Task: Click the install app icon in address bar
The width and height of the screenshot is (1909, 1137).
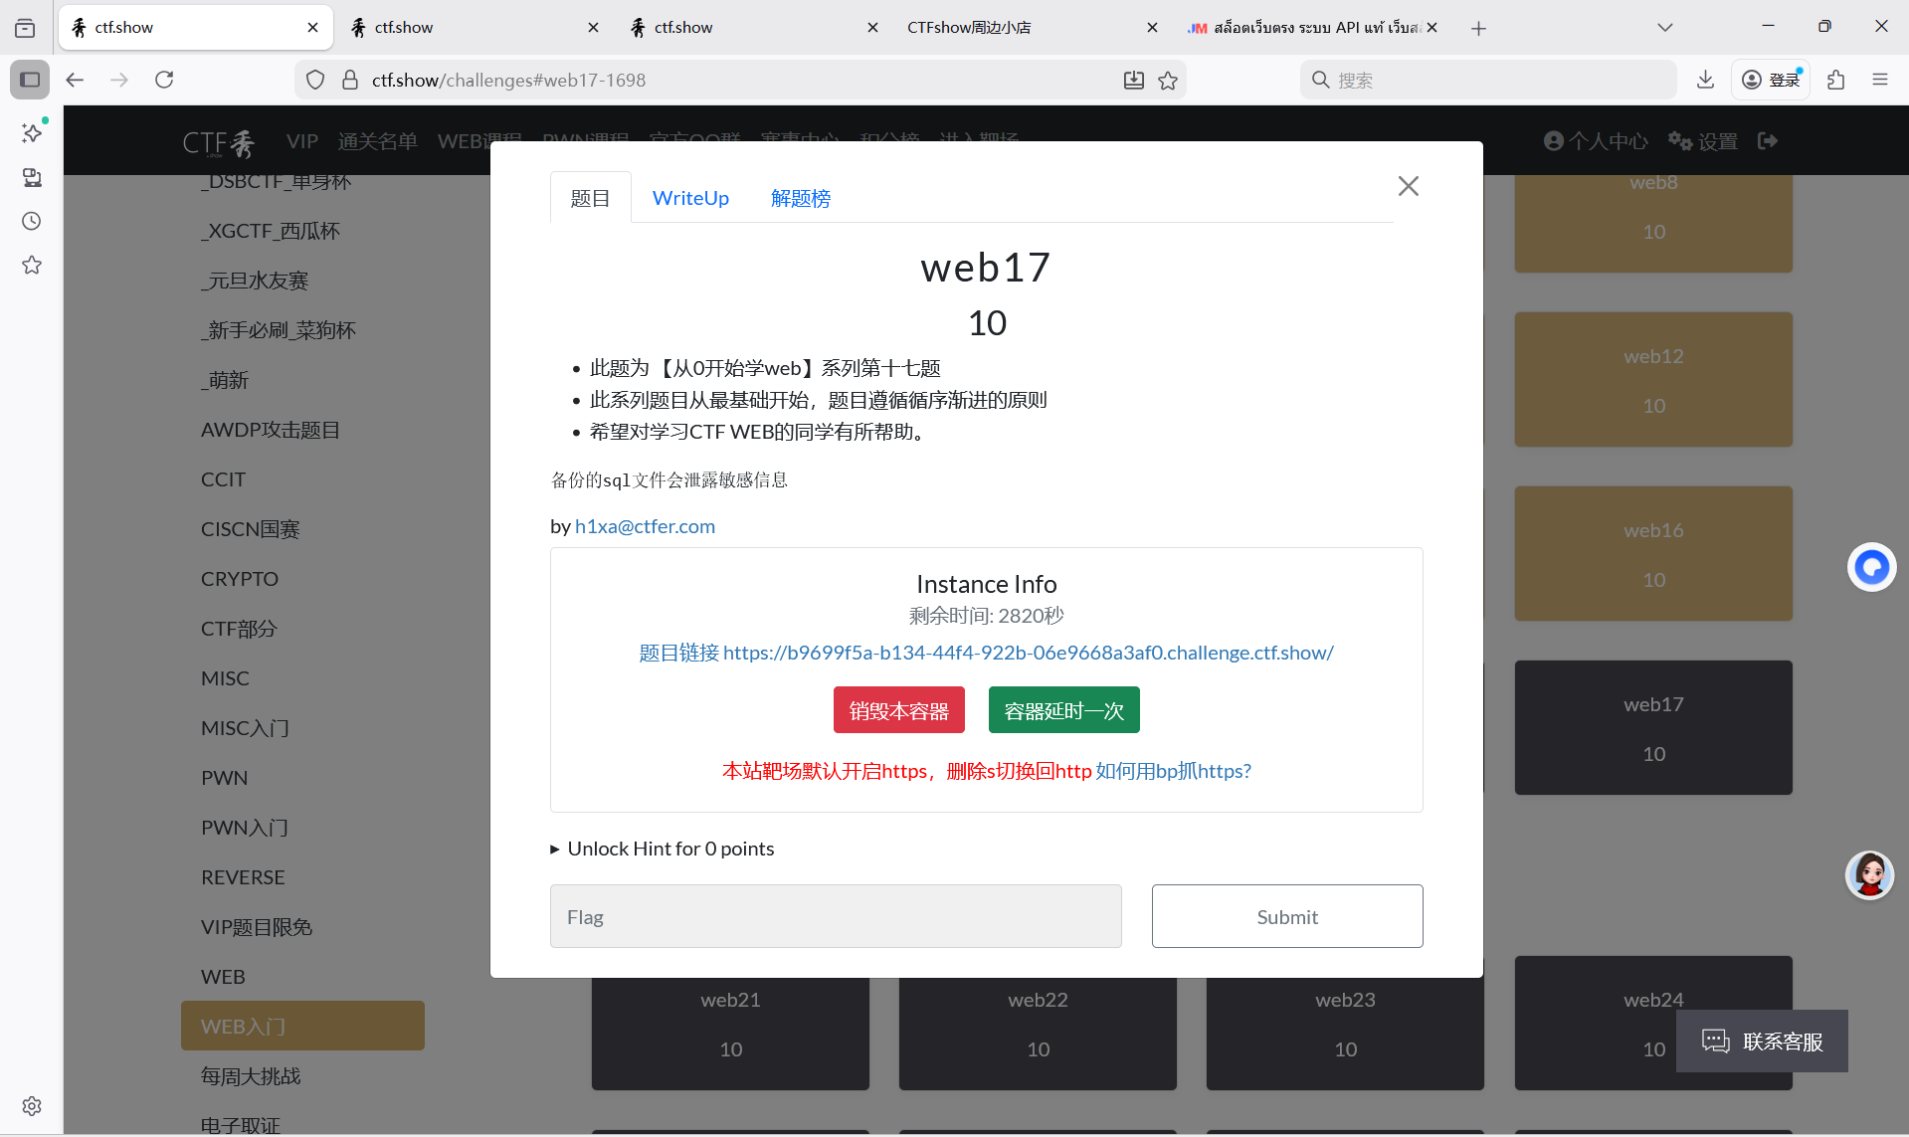Action: 1134,80
